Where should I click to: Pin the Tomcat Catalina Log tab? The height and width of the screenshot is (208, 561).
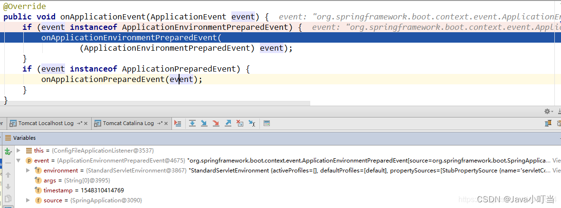[160, 124]
